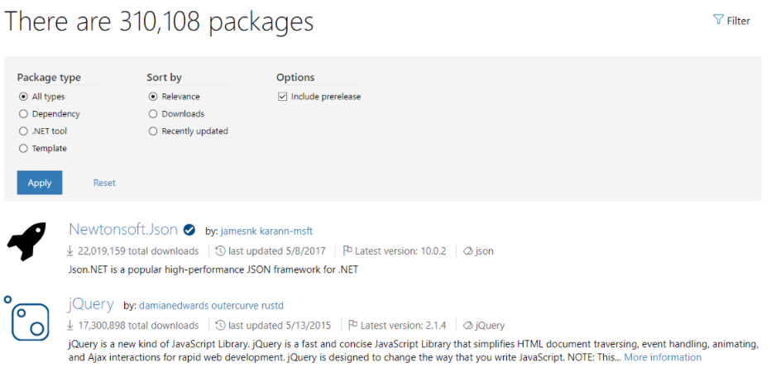Click 'last updated 5/8/2017' text
Screen dimensions: 776x377
277,251
